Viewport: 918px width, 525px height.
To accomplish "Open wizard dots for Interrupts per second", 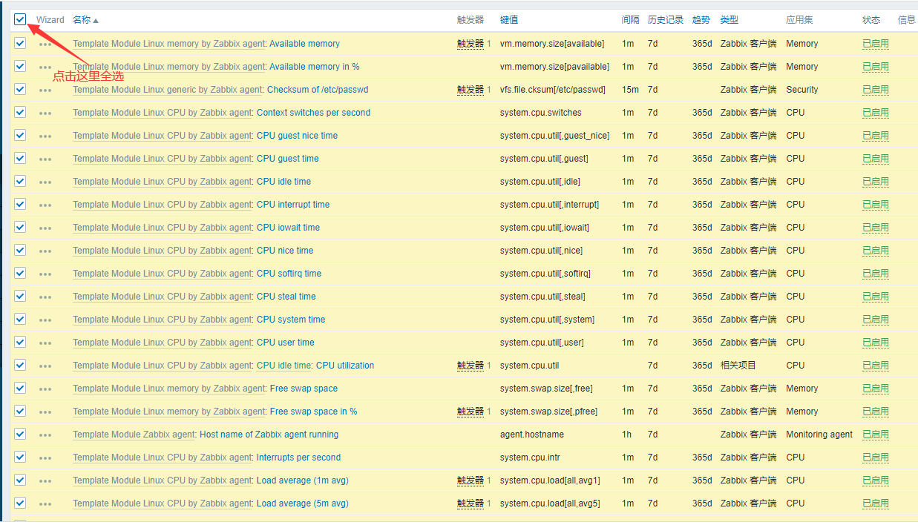I will click(x=45, y=458).
